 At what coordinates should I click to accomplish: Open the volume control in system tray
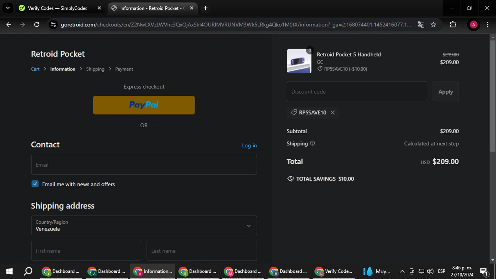(x=430, y=271)
